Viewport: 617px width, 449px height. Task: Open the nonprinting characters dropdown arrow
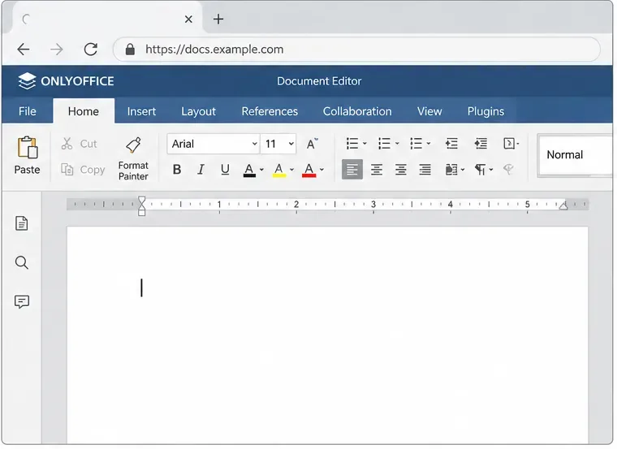491,170
